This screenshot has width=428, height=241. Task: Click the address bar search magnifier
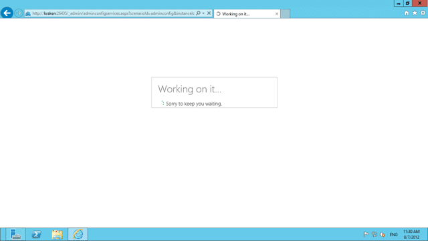pyautogui.click(x=199, y=13)
